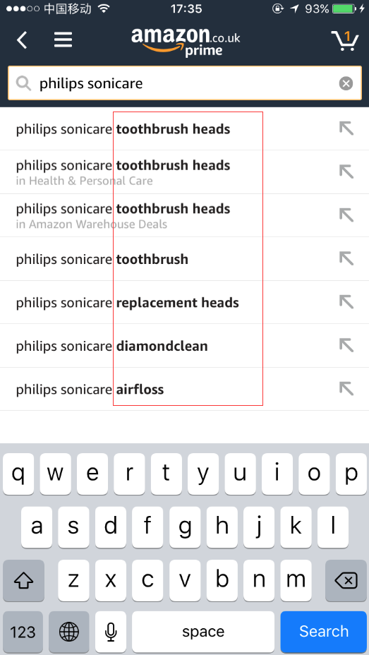The image size is (369, 655).
Task: Tap the microphone dictation key
Action: (111, 631)
